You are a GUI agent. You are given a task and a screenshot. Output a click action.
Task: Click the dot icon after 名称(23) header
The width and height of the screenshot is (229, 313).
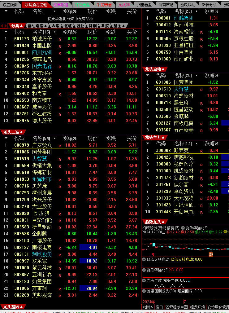pyautogui.click(x=196, y=11)
